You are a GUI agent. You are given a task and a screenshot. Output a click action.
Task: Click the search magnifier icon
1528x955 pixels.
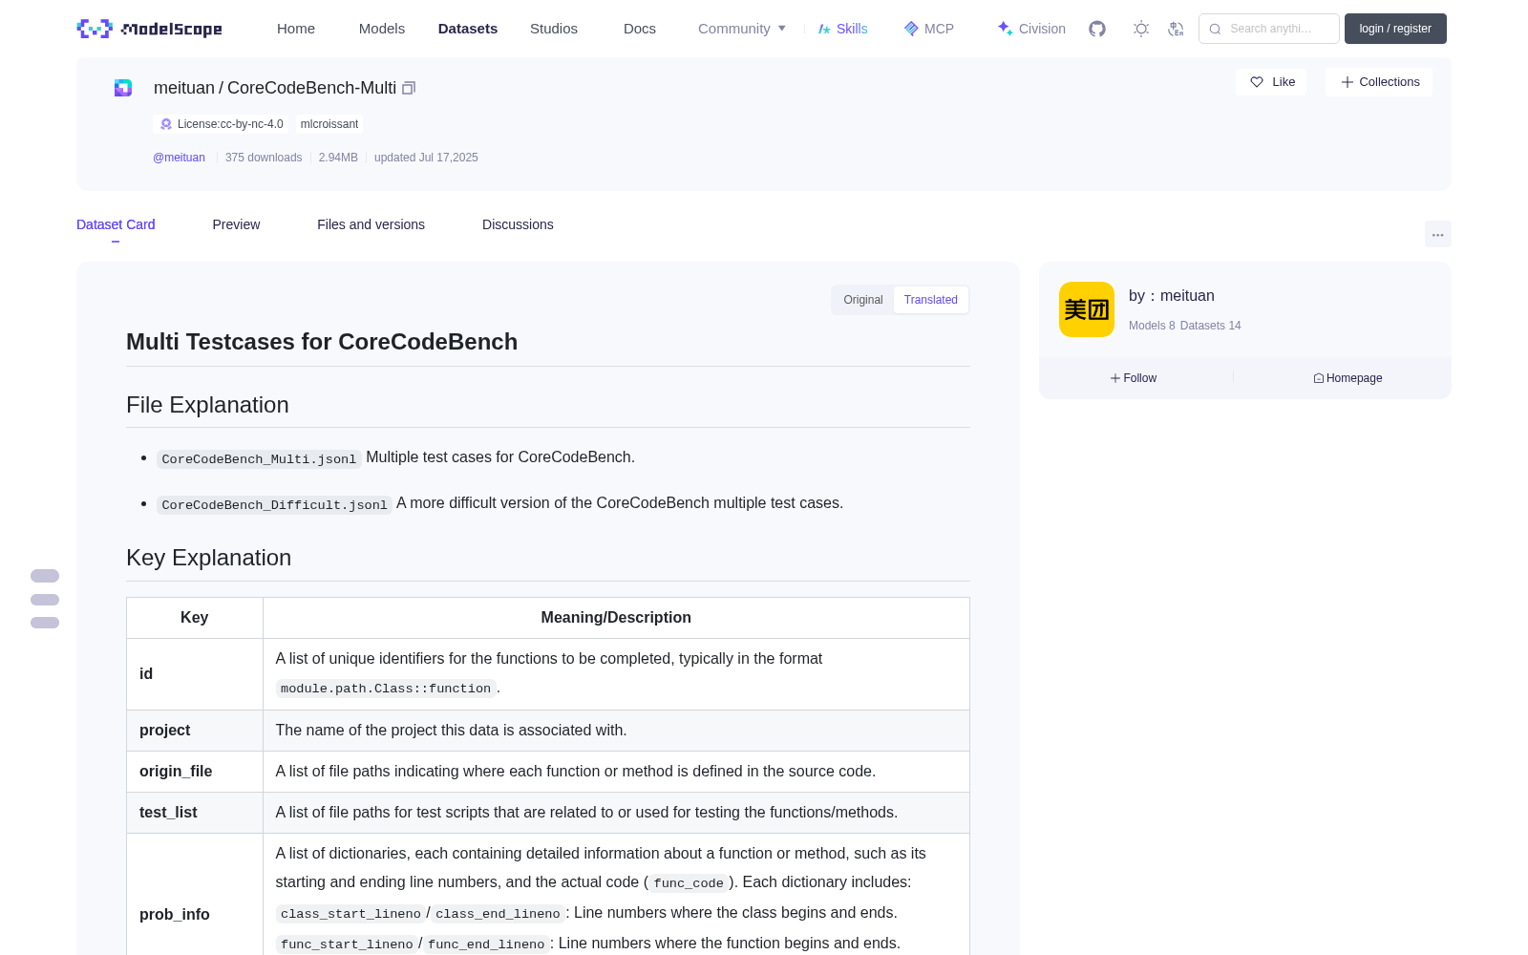pos(1216,29)
